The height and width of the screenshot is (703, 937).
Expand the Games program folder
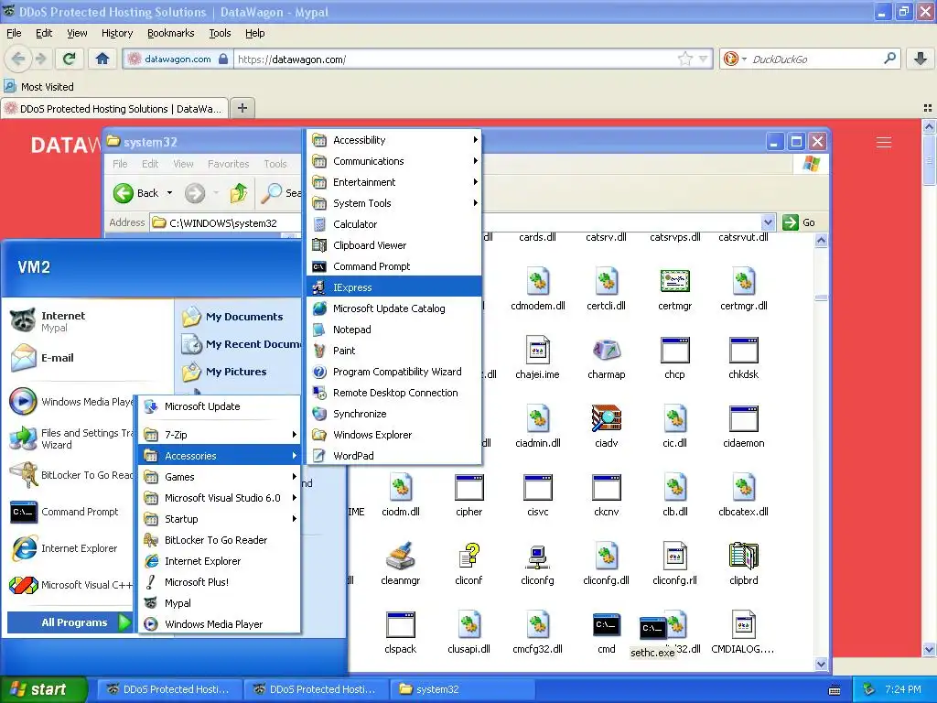[x=220, y=477]
